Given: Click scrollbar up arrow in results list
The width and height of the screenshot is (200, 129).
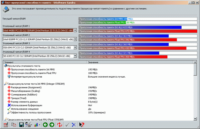Looking at the screenshot, I should click(195, 62).
